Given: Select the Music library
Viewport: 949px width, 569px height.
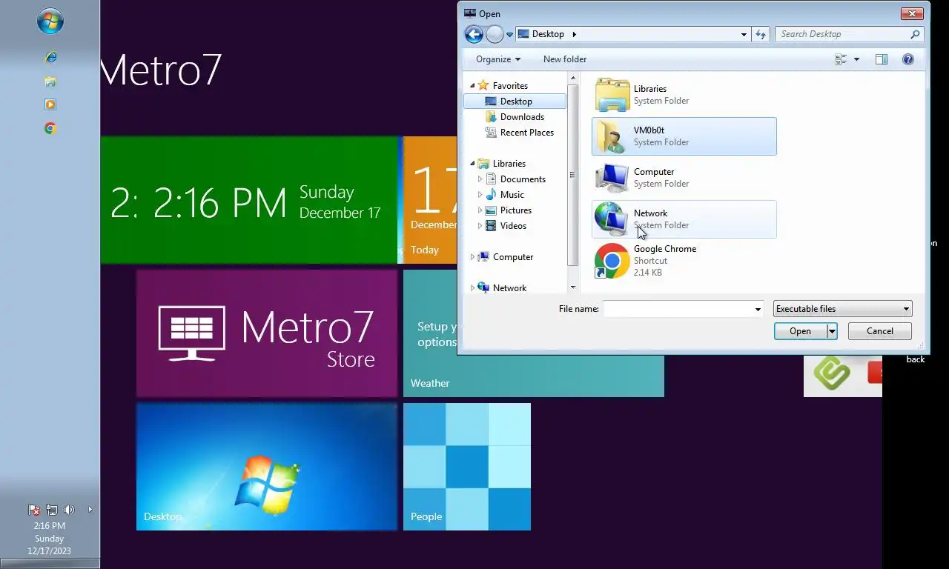Looking at the screenshot, I should tap(512, 195).
